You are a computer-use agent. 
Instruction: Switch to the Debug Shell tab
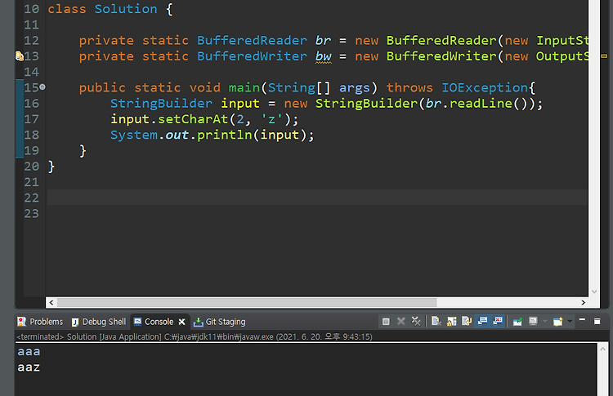[x=99, y=322]
